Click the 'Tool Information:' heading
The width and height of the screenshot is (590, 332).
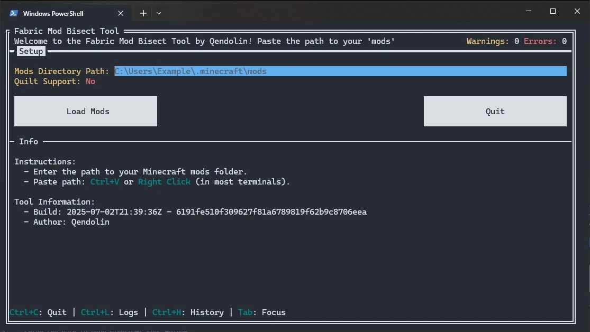tap(55, 202)
